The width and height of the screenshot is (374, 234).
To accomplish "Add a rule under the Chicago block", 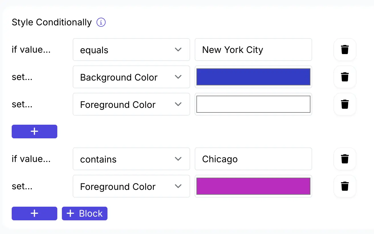I will 34,214.
